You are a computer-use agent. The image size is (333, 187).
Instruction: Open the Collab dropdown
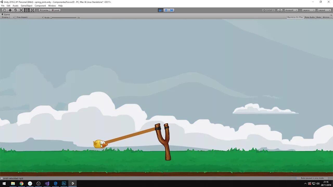pos(269,10)
